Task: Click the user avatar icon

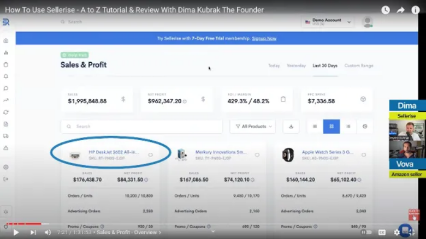Action: (368, 22)
